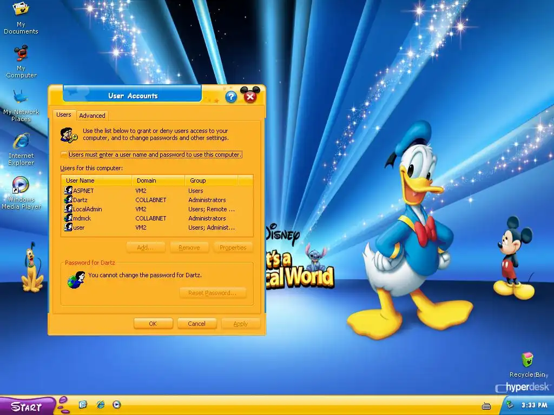
Task: Open the Start menu
Action: point(28,406)
